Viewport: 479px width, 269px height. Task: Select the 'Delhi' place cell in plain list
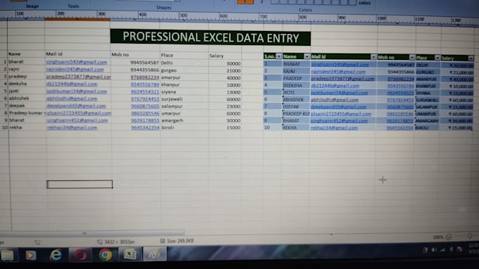pos(167,63)
